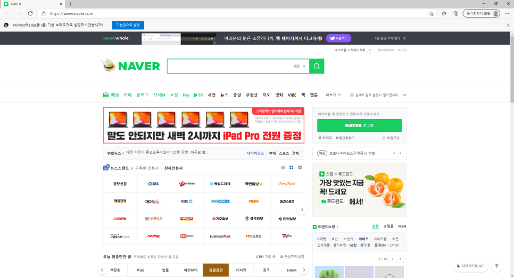Viewport: 514px width, 278px height.
Task: Switch newsstand to grid view icon
Action: [291, 167]
